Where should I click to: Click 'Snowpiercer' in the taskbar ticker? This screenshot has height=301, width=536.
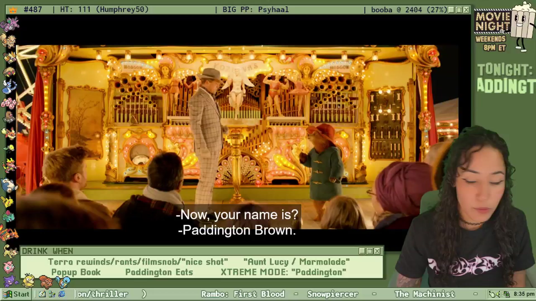point(332,294)
